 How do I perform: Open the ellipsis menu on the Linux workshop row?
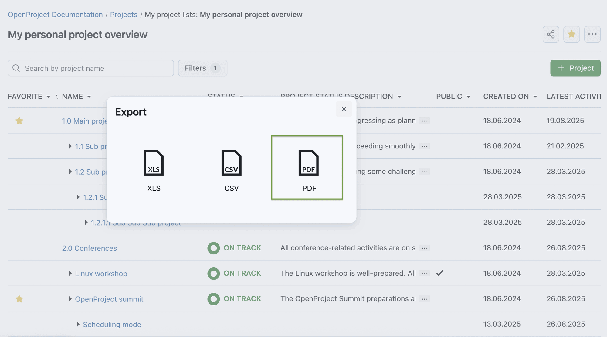(424, 273)
